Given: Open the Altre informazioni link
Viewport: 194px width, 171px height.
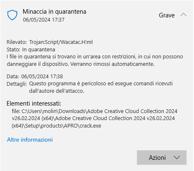Looking at the screenshot, I should click(x=30, y=140).
